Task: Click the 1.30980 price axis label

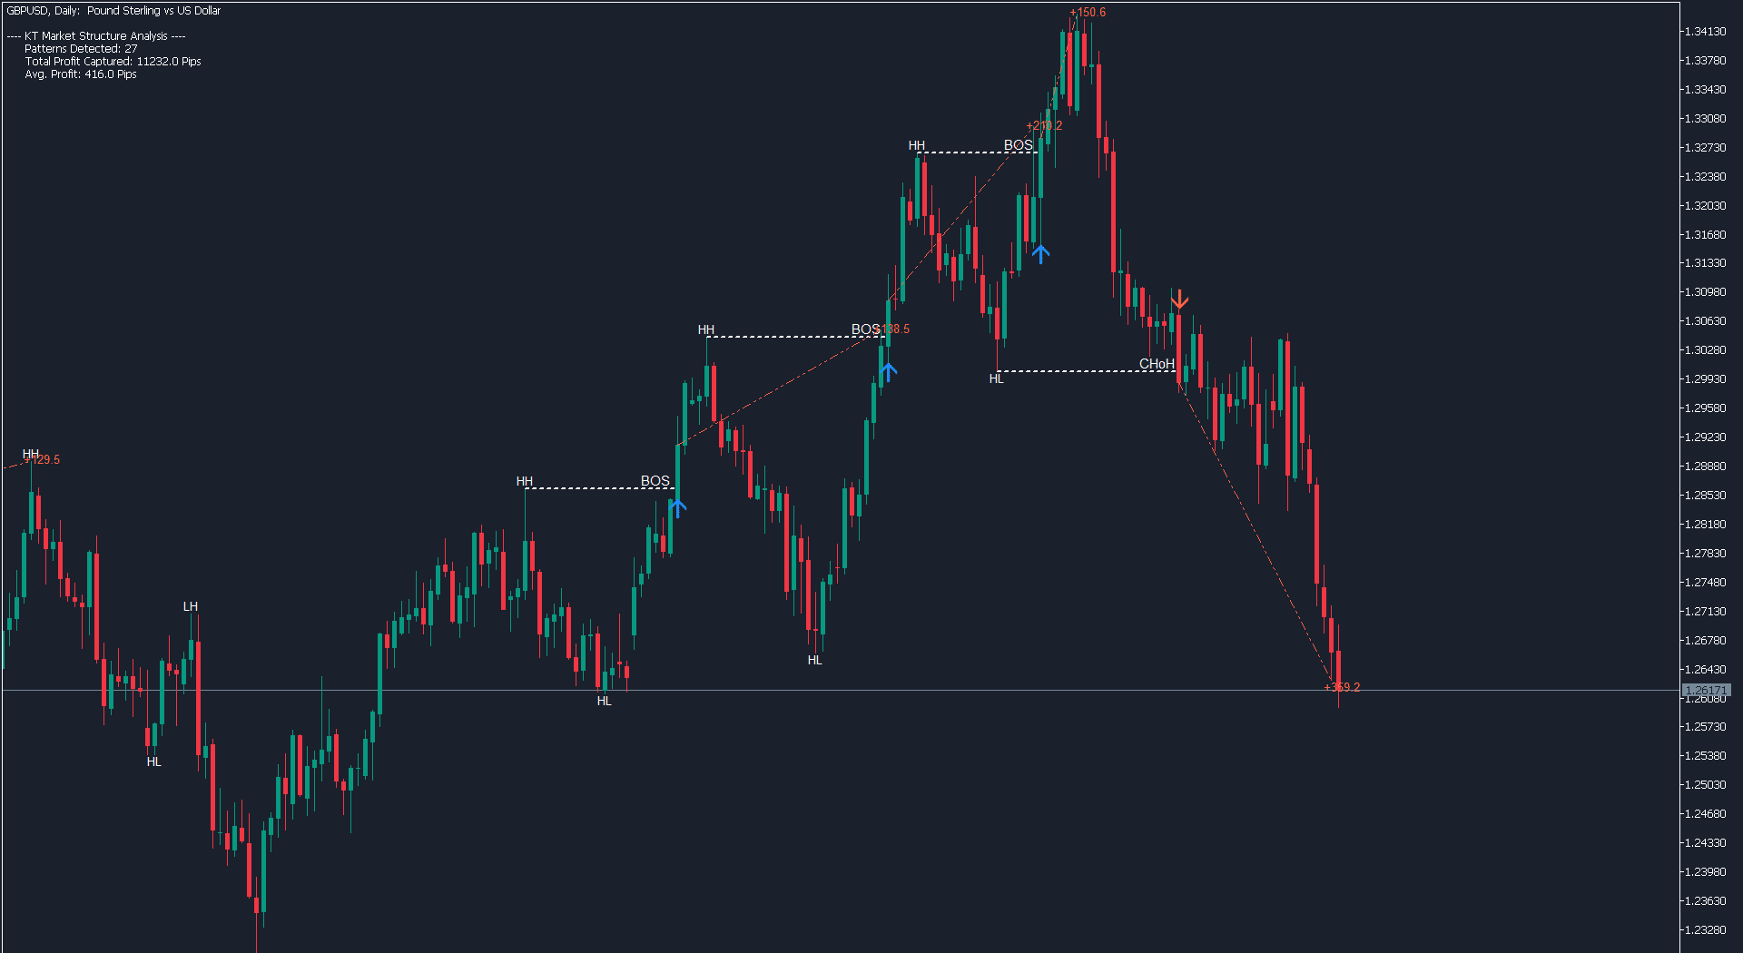Action: [1705, 292]
